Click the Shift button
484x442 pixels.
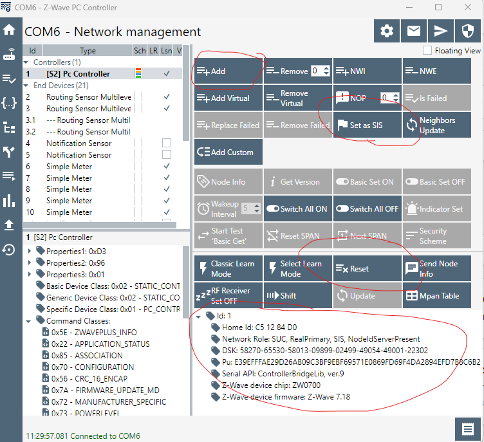298,295
